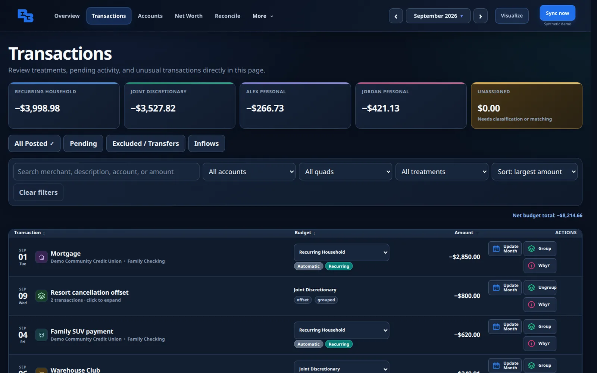The height and width of the screenshot is (373, 597).
Task: Click Resort cancellation offset layers icon
Action: [x=41, y=296]
